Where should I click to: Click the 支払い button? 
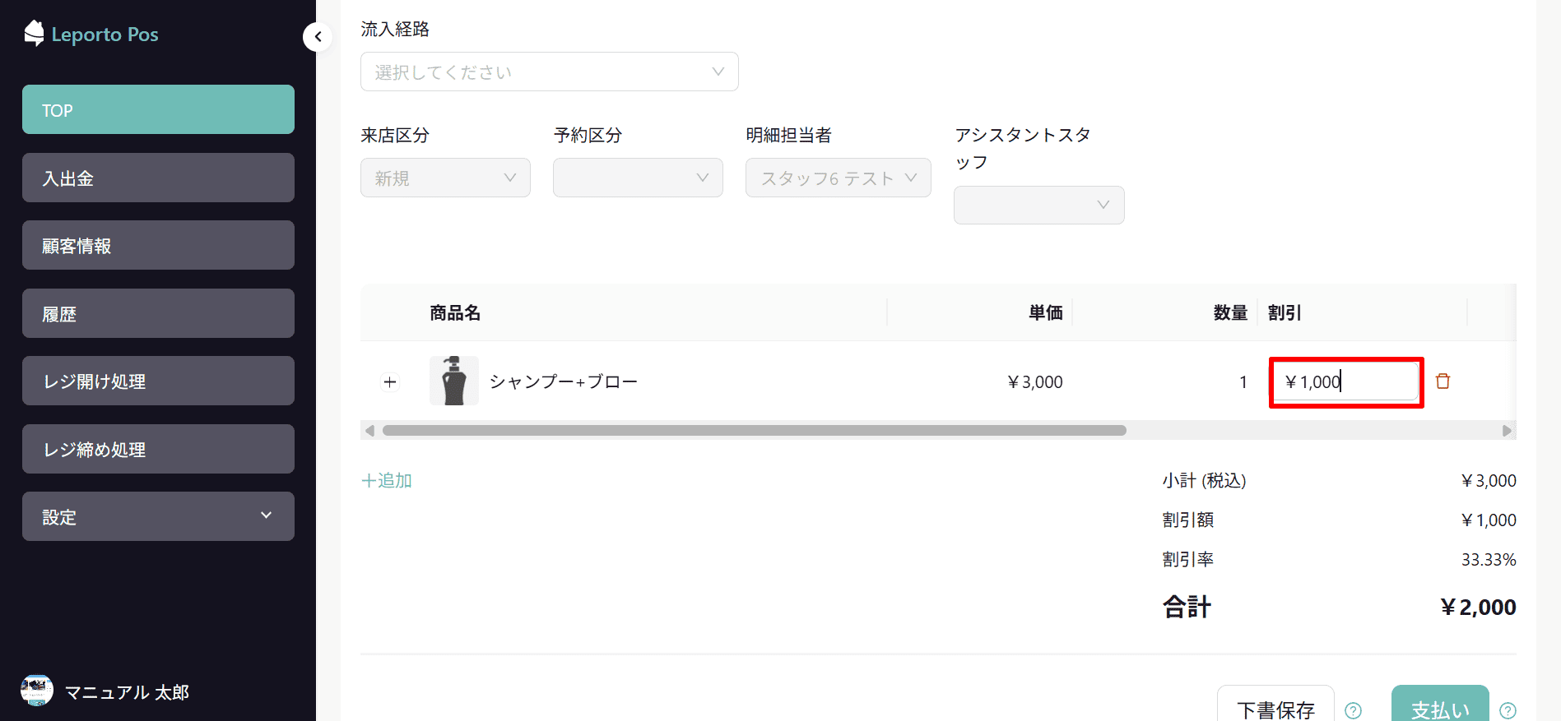click(1440, 705)
